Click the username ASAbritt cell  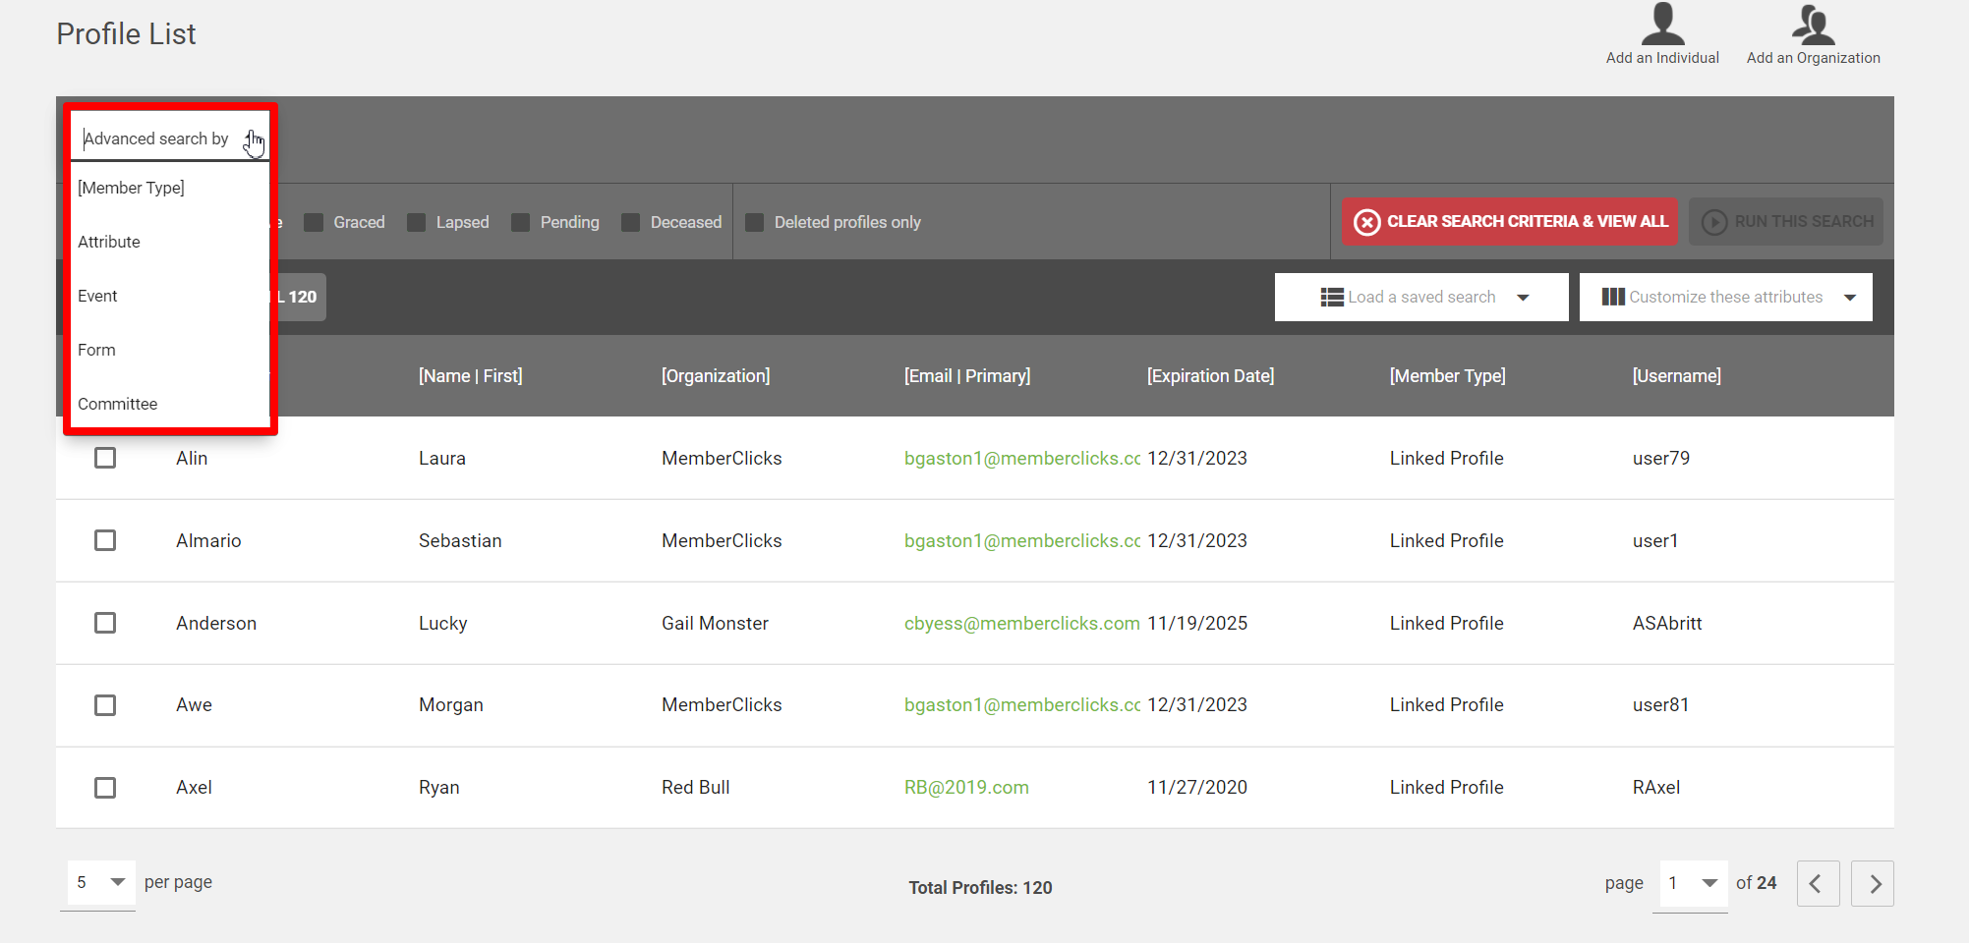1667,623
